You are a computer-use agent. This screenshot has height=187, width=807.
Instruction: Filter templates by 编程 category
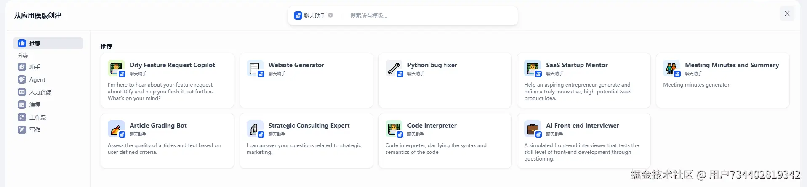[x=35, y=105]
